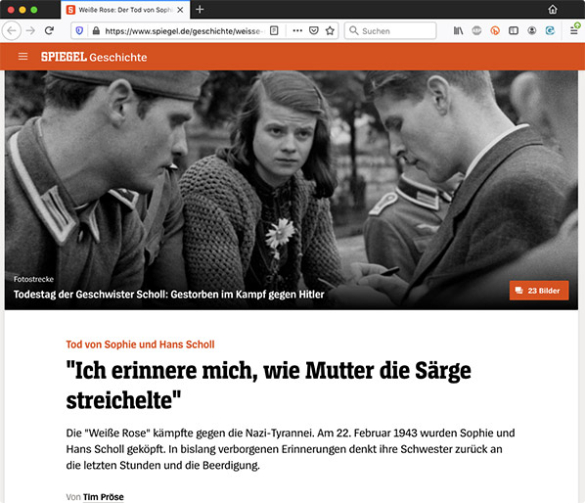585x503 pixels.
Task: Click the SPIEGEL logo in the header
Action: [64, 57]
